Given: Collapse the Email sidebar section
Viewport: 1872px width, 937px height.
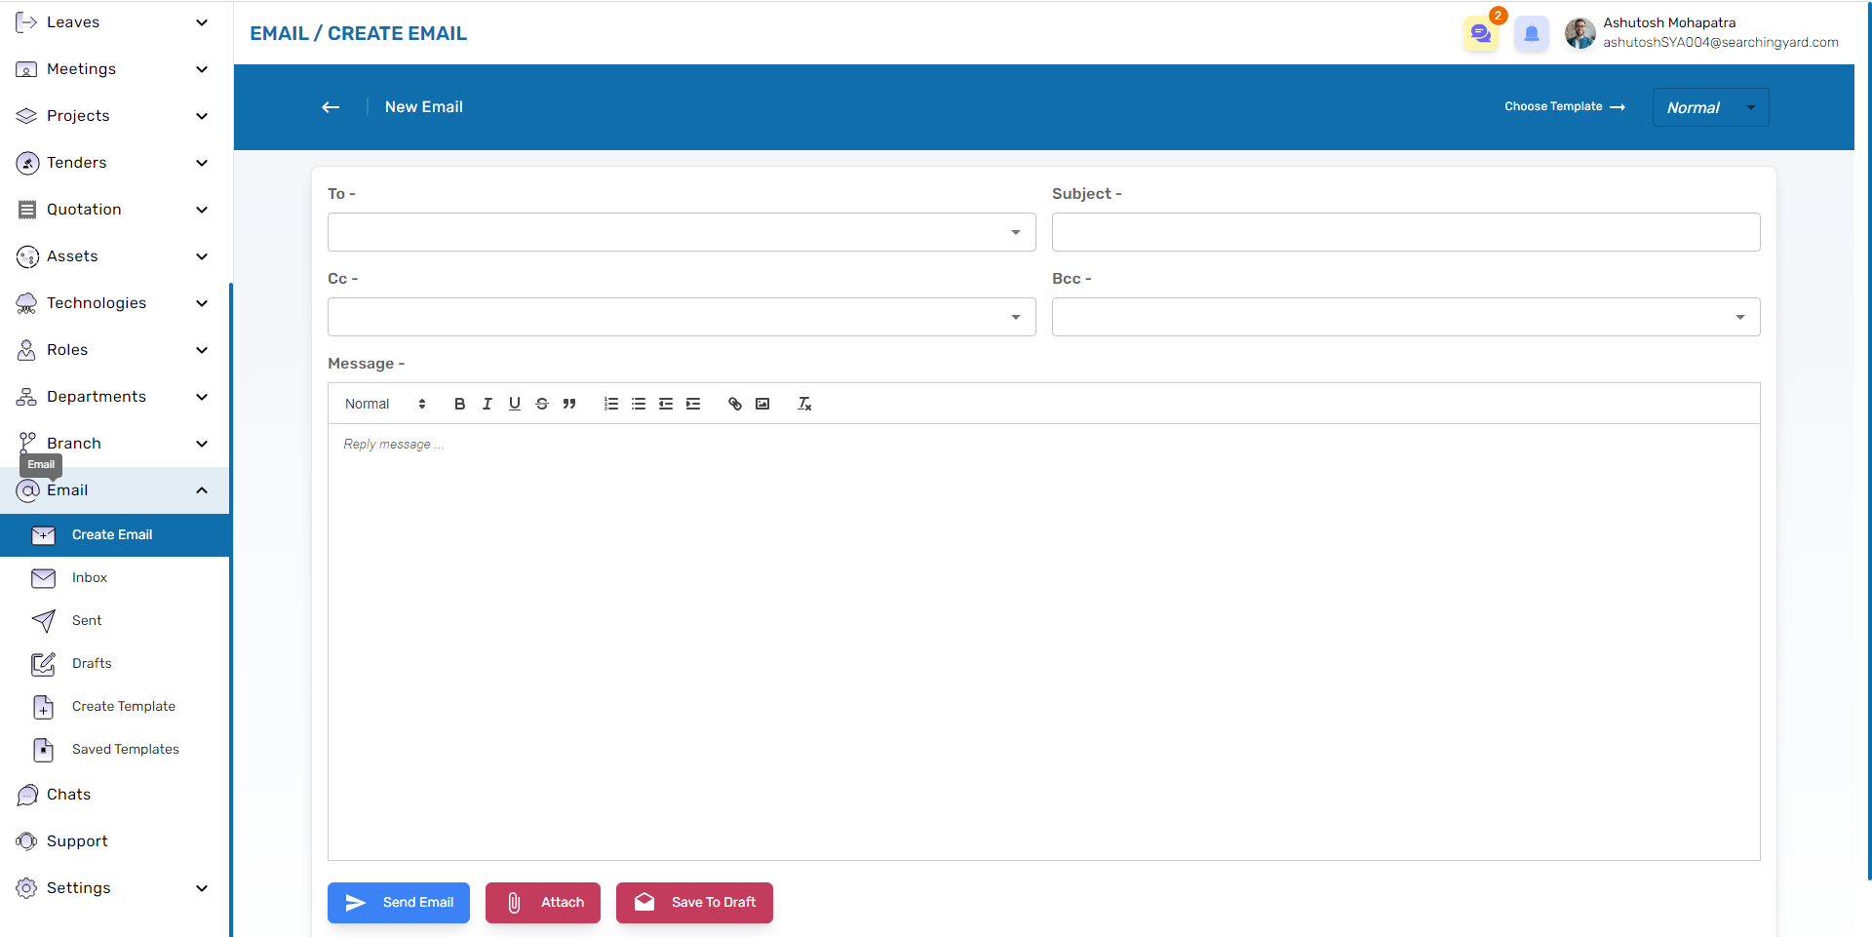Looking at the screenshot, I should [x=202, y=490].
